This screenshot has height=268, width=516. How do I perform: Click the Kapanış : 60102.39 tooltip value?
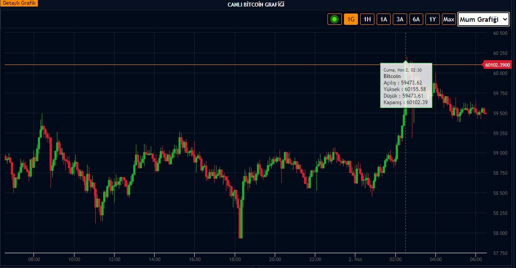[405, 102]
